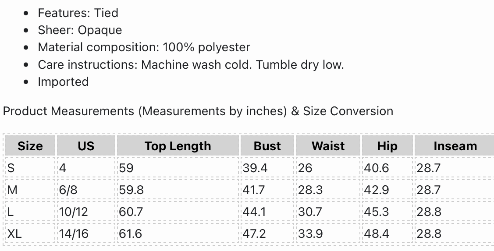Click the Size column header
494x251 pixels.
point(30,146)
